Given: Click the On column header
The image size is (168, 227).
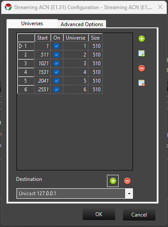Looking at the screenshot, I should coord(57,38).
